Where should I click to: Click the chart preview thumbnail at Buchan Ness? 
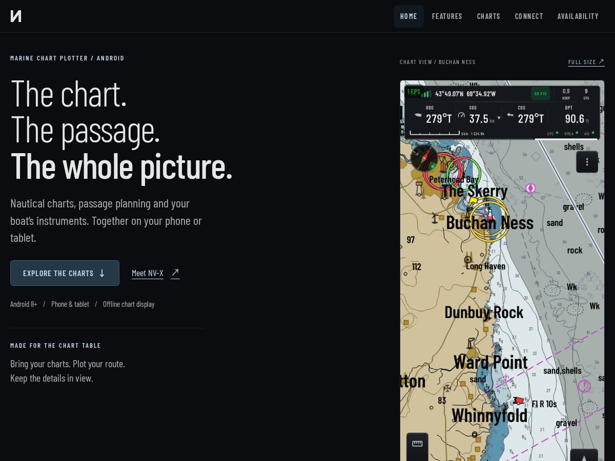click(x=502, y=270)
